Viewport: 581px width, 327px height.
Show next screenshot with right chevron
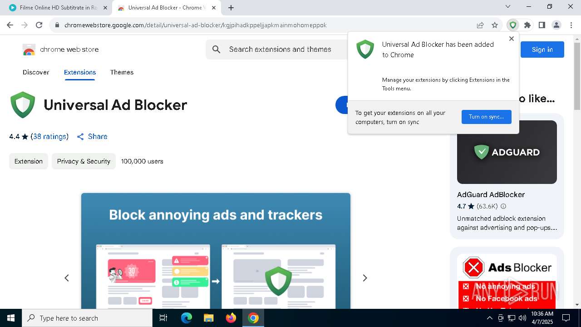pos(364,278)
